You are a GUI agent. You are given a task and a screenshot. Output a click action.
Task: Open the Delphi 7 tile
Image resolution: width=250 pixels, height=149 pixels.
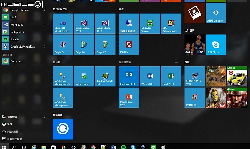coord(105,45)
